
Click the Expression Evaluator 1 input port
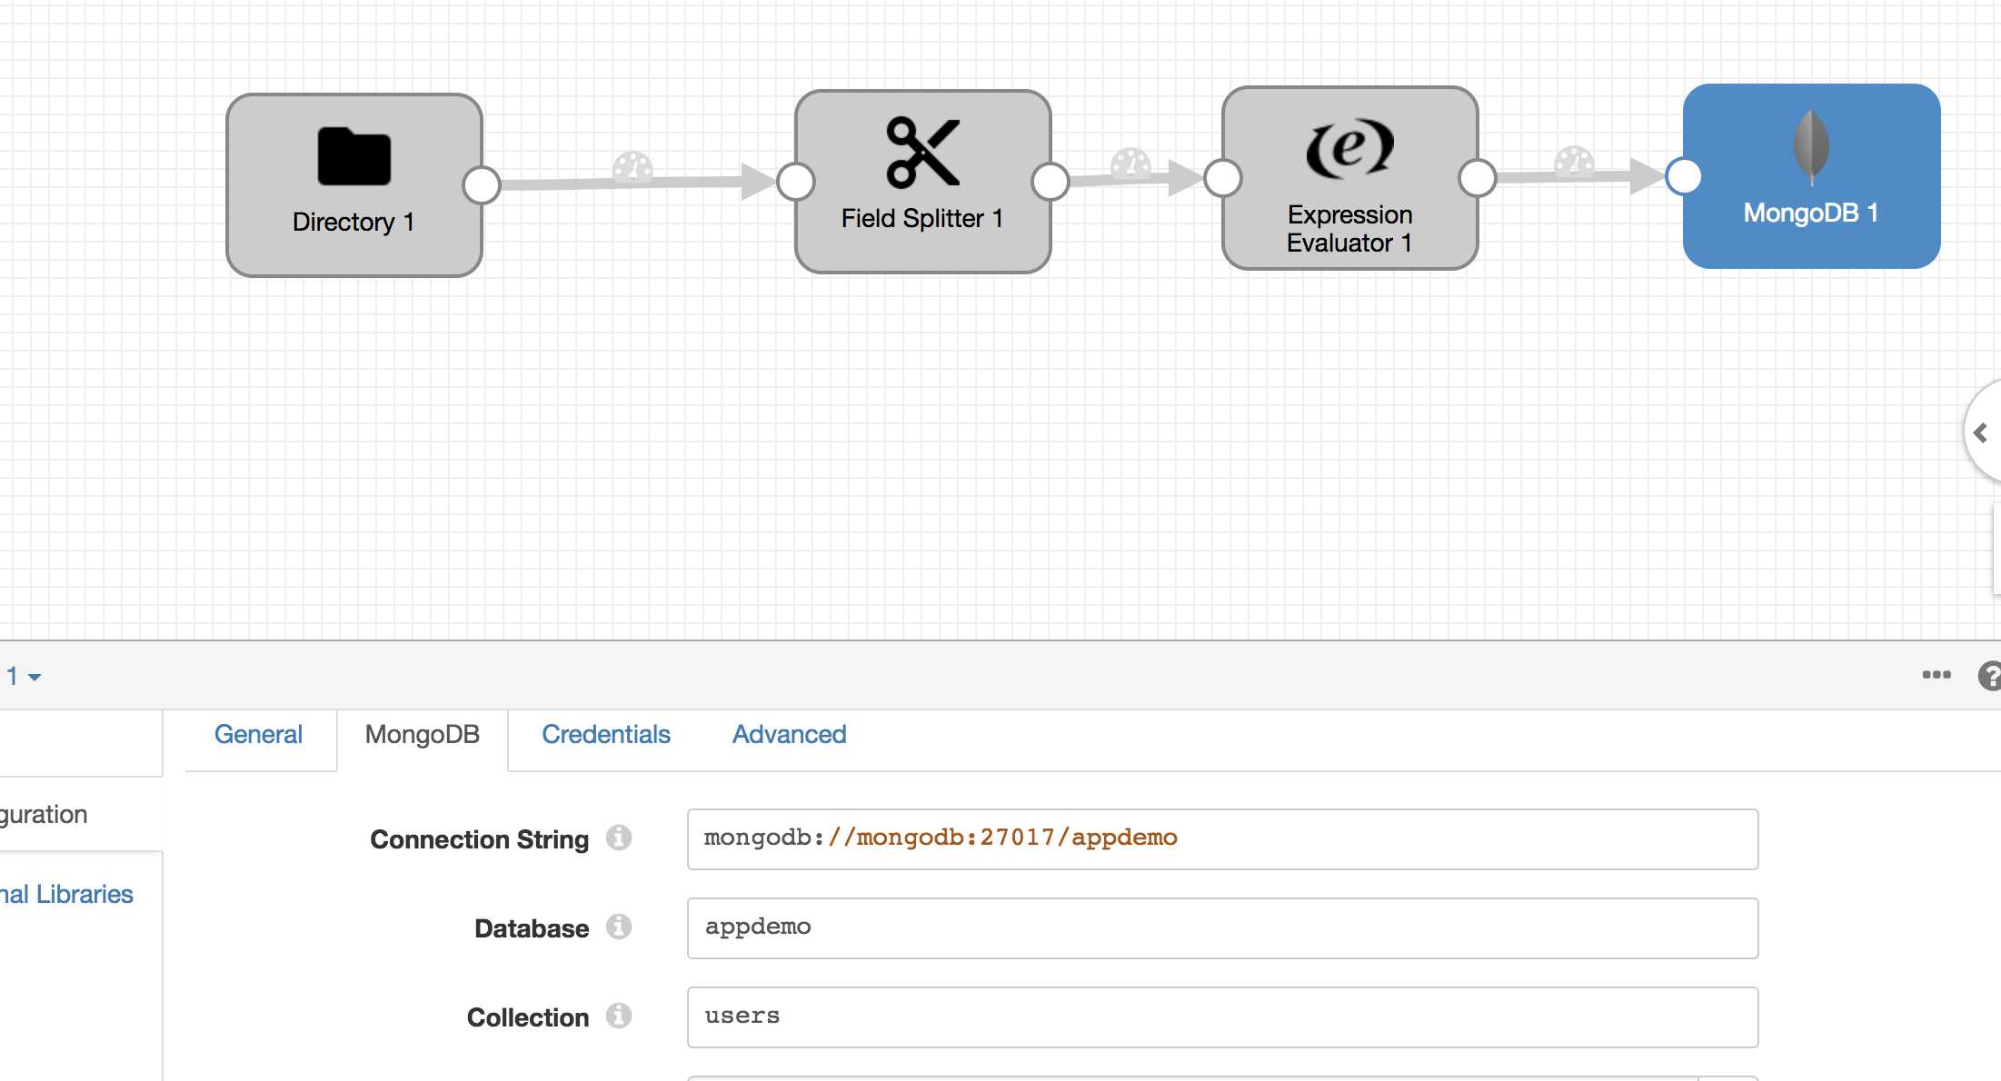click(1223, 178)
